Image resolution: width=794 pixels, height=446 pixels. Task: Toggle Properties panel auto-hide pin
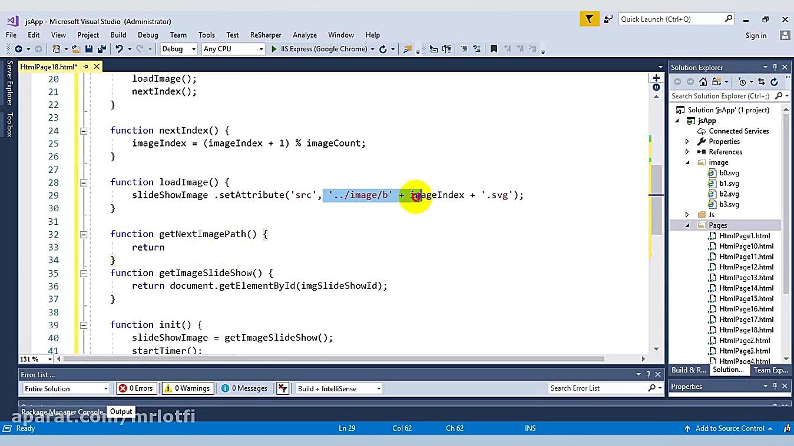775,386
